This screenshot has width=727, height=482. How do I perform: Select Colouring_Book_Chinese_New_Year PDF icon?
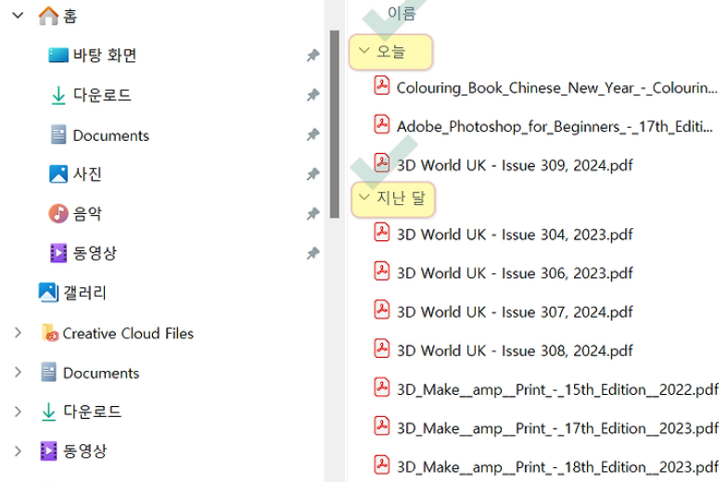pos(382,85)
